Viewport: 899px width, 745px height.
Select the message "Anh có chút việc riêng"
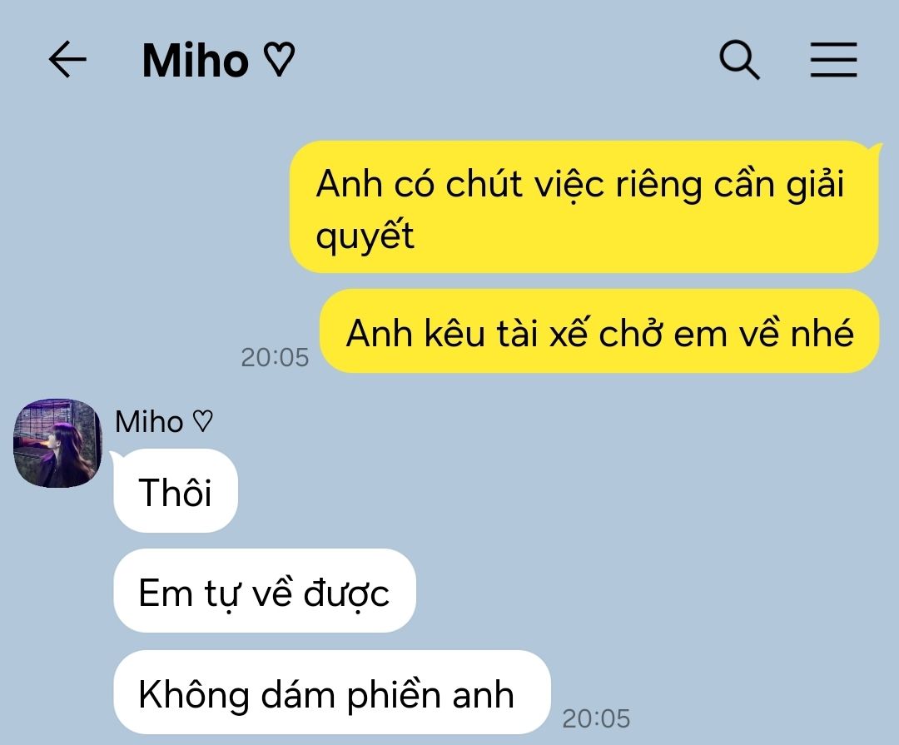[584, 207]
